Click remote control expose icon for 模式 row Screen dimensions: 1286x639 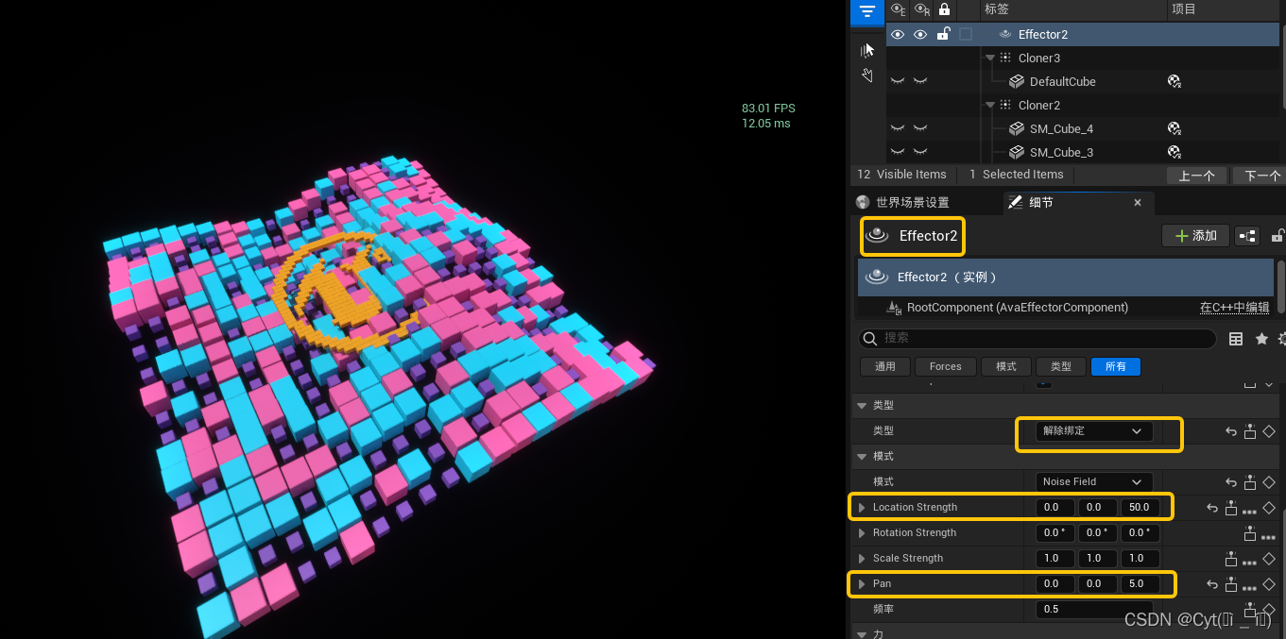[1250, 482]
